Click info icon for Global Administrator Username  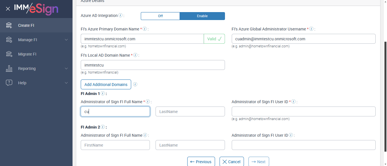pos(311,29)
